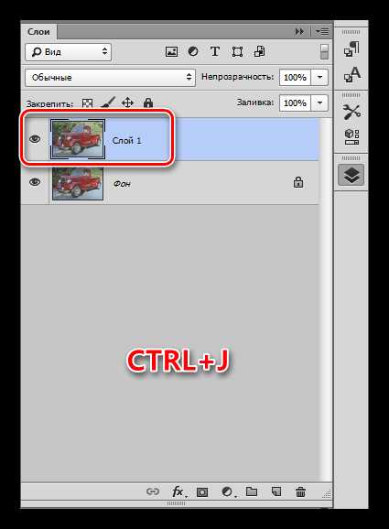Filter layers by shape icon
This screenshot has width=389, height=529.
click(237, 52)
